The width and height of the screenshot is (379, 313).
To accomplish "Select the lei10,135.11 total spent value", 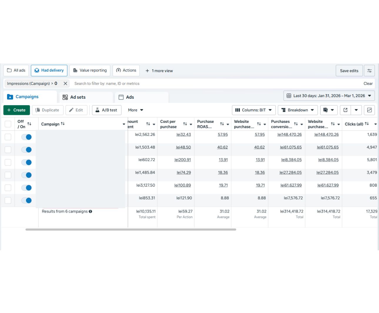I will [x=146, y=211].
